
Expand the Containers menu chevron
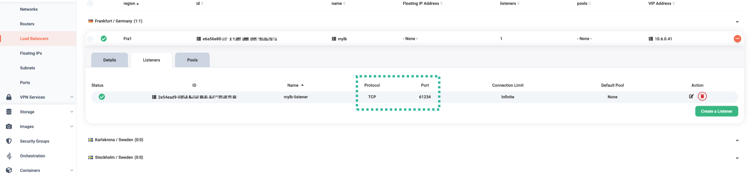pyautogui.click(x=72, y=171)
